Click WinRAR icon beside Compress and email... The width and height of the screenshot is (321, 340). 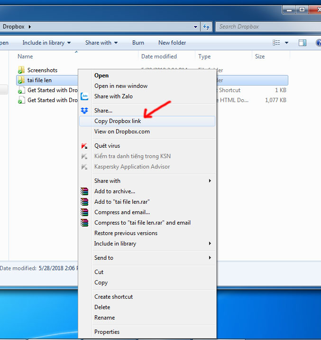85,212
